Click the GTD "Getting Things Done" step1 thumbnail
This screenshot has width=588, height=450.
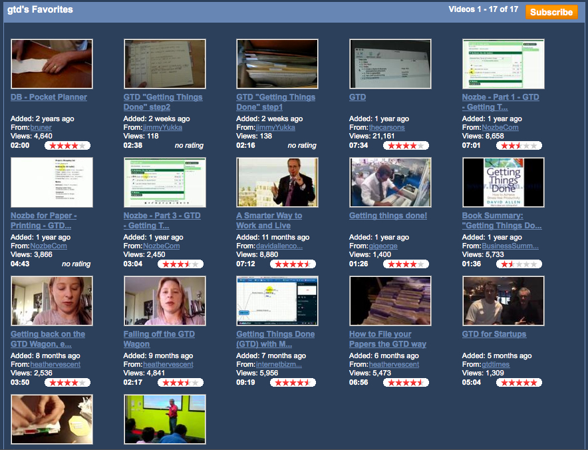pos(277,64)
